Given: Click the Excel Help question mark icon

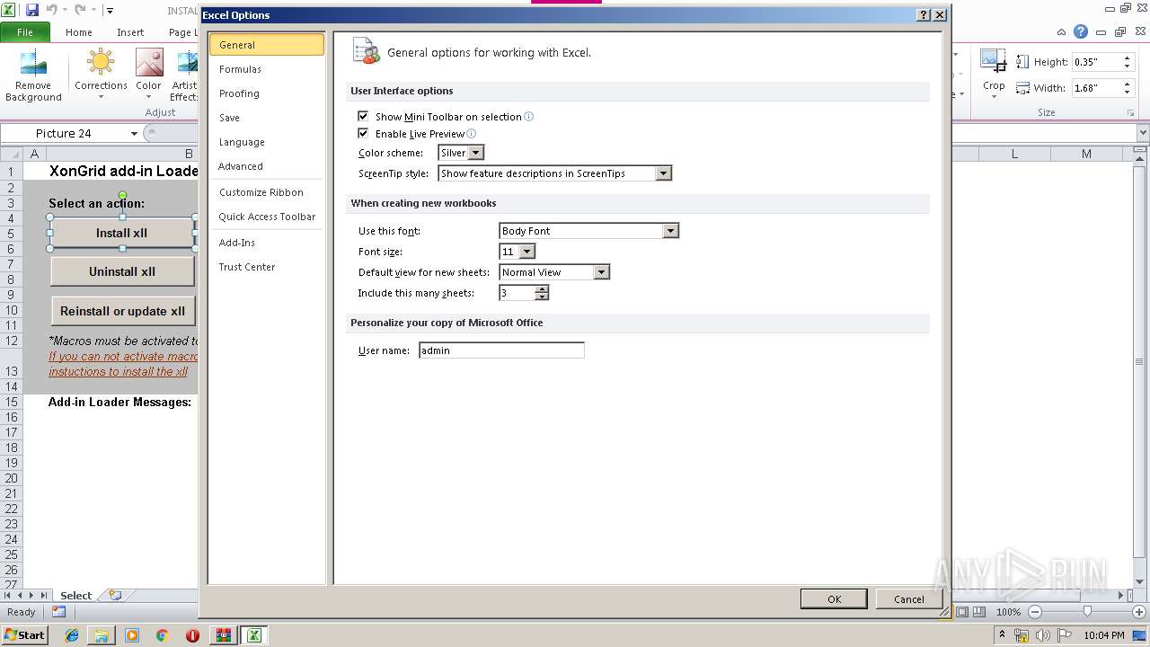Looking at the screenshot, I should [1081, 31].
